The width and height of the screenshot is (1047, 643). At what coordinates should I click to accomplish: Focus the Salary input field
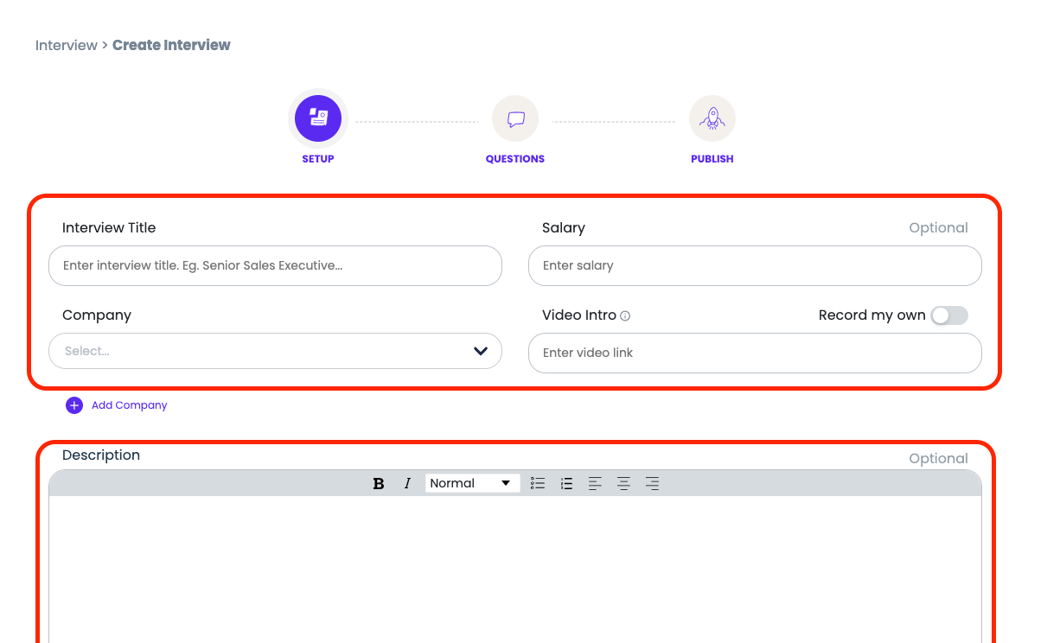point(755,265)
